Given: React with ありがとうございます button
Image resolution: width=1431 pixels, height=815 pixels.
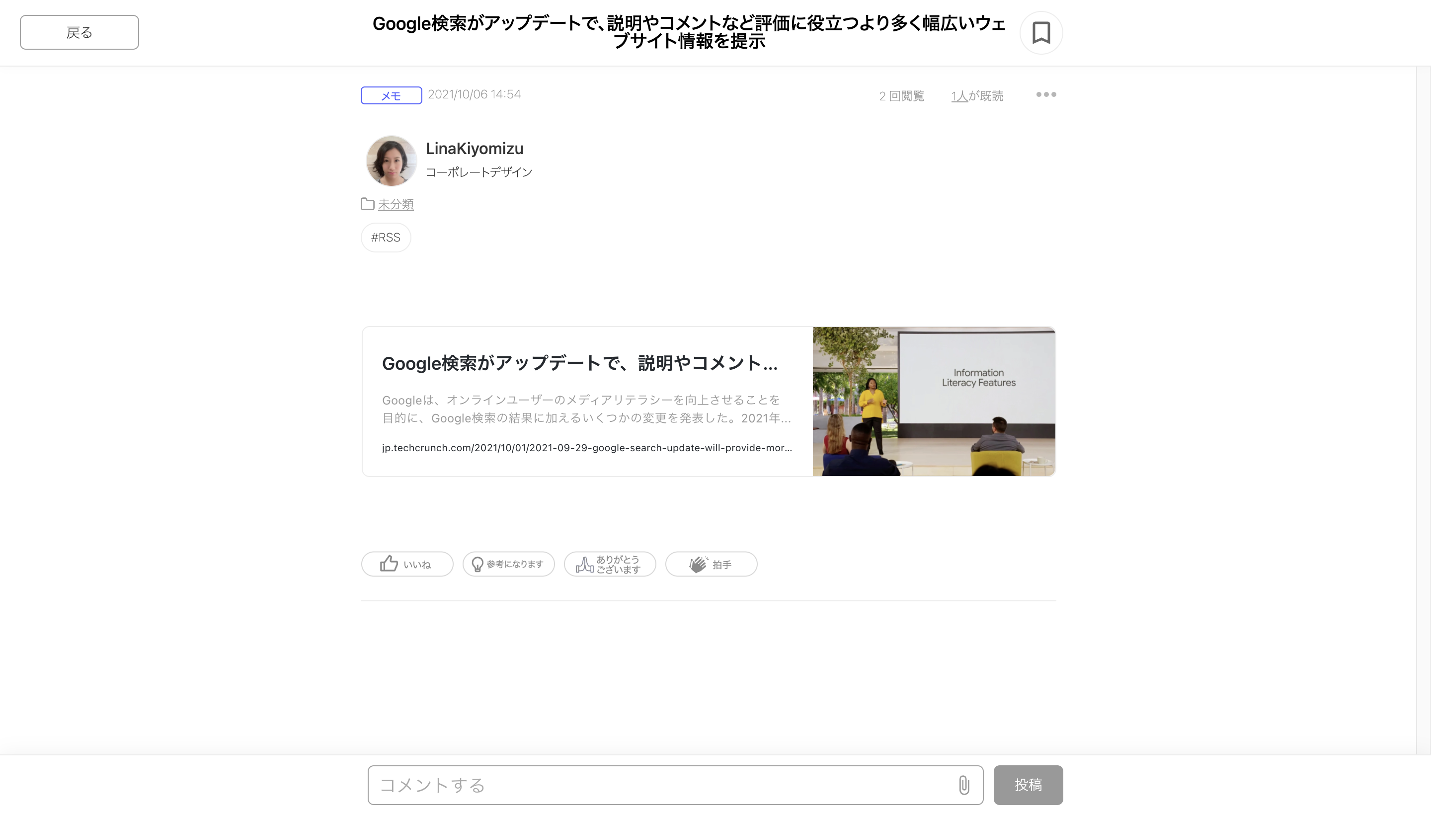Looking at the screenshot, I should (x=610, y=564).
